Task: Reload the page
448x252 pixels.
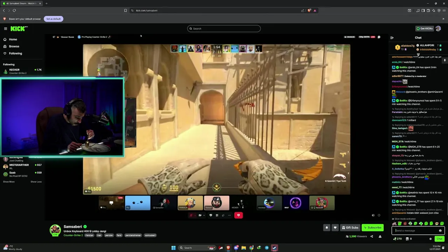Action: click(x=14, y=10)
